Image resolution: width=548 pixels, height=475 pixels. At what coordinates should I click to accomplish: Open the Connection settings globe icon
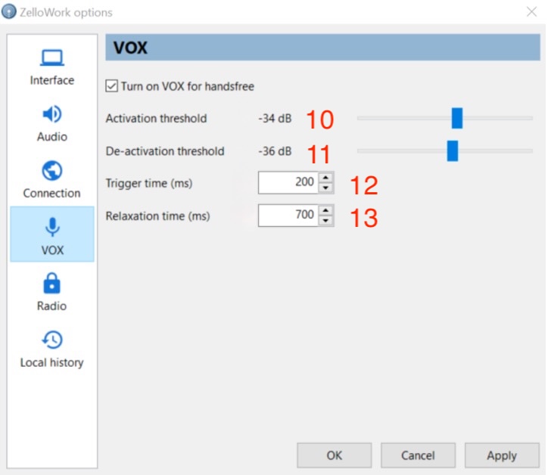[x=51, y=171]
